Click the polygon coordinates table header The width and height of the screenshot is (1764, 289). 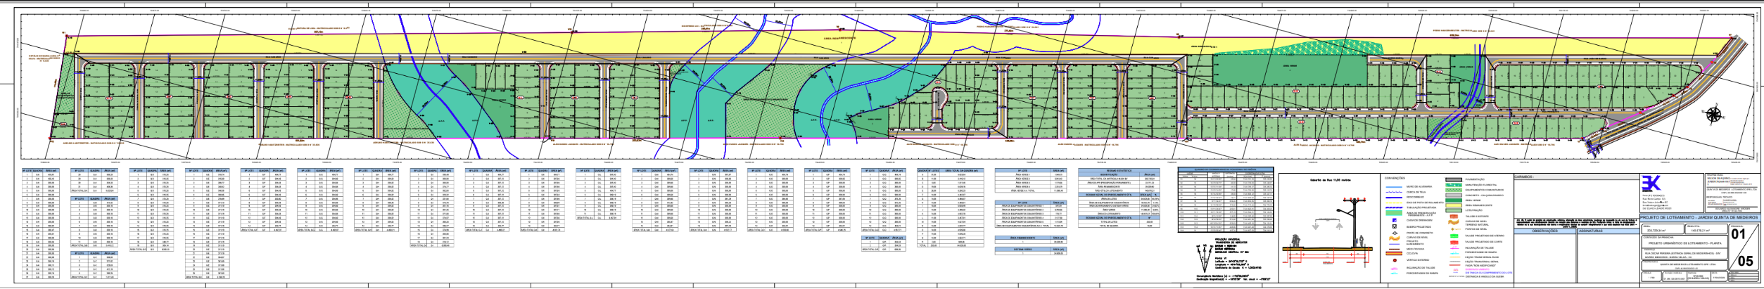[1225, 169]
